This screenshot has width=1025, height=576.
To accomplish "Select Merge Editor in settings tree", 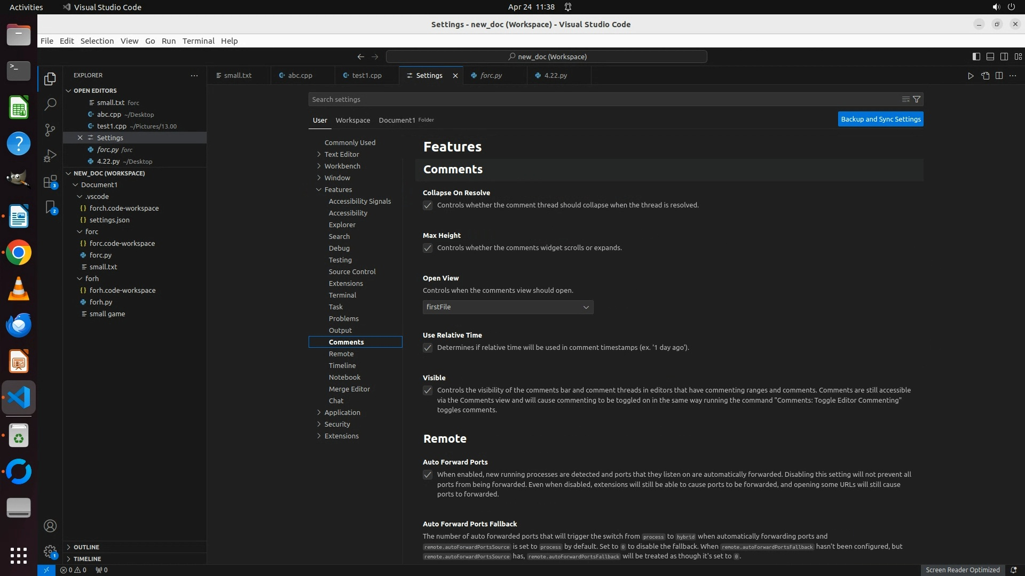I will pyautogui.click(x=349, y=389).
